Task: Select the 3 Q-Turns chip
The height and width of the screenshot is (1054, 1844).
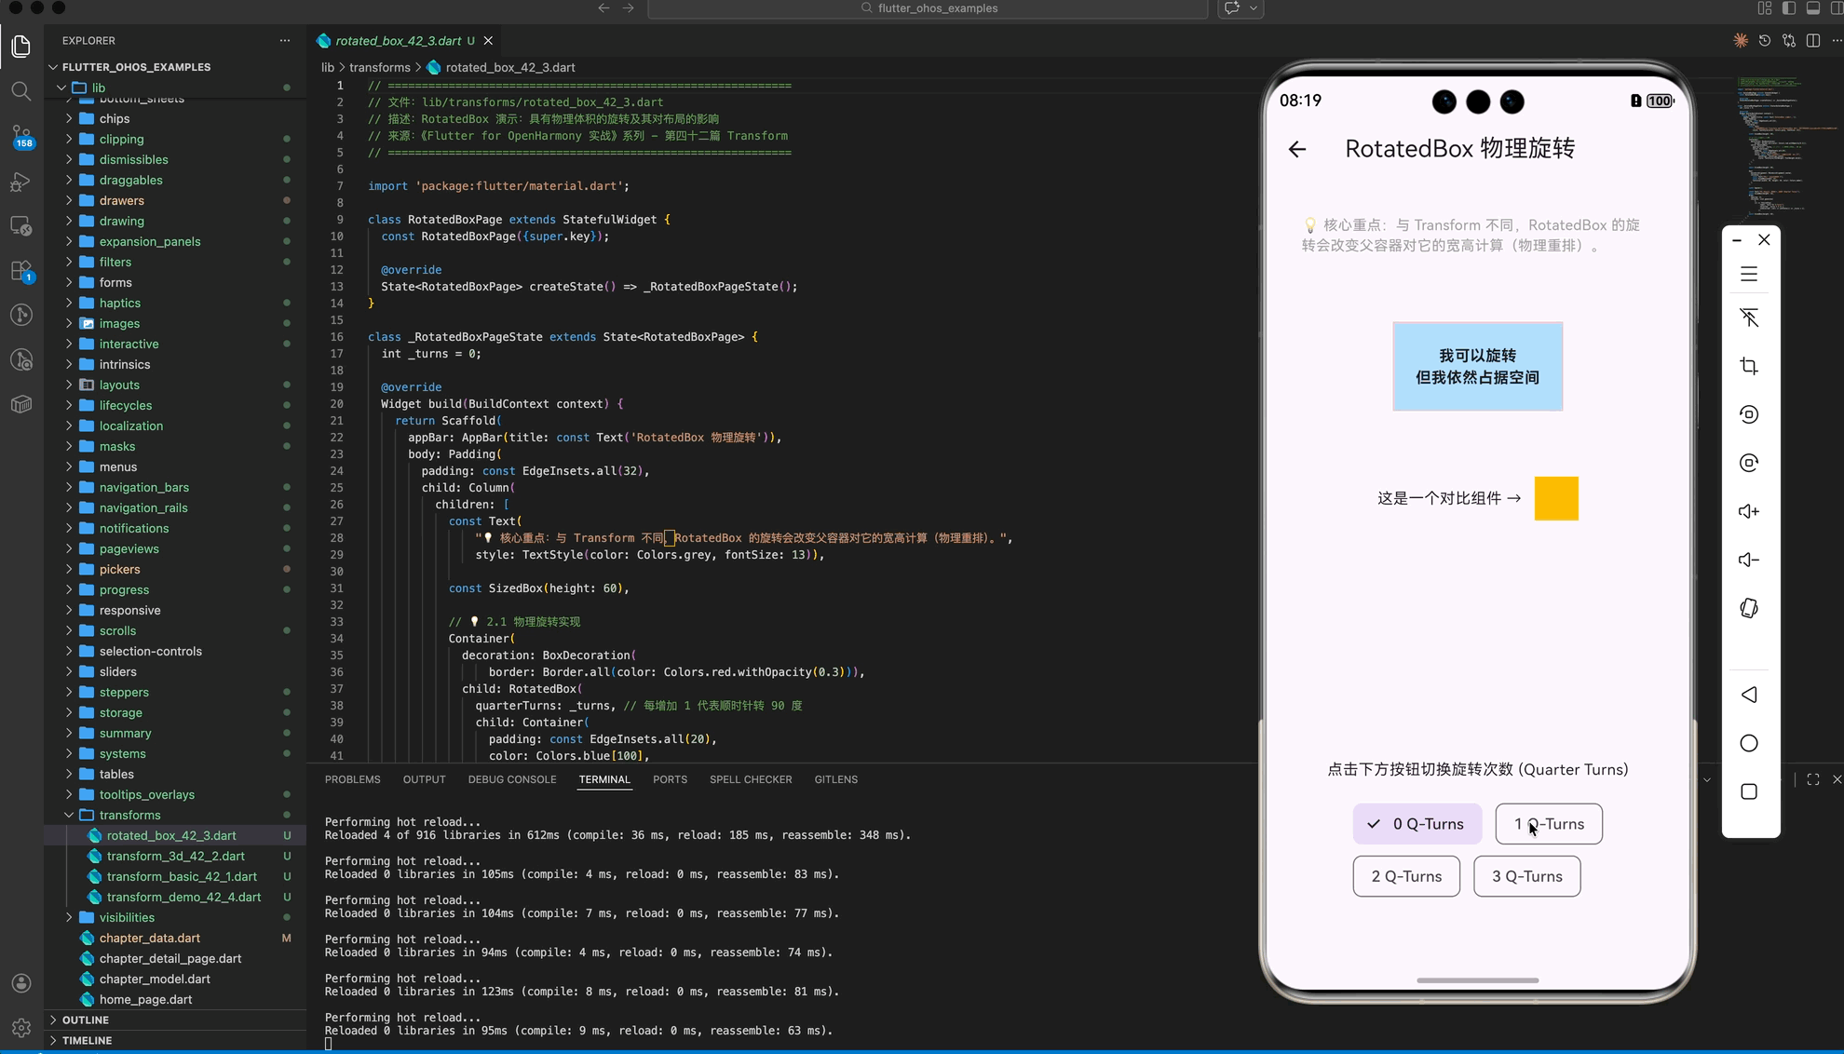Action: 1526,876
